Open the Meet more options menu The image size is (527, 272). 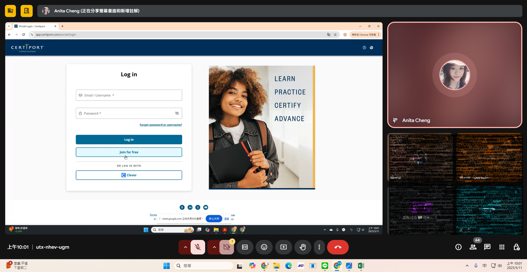(x=319, y=247)
